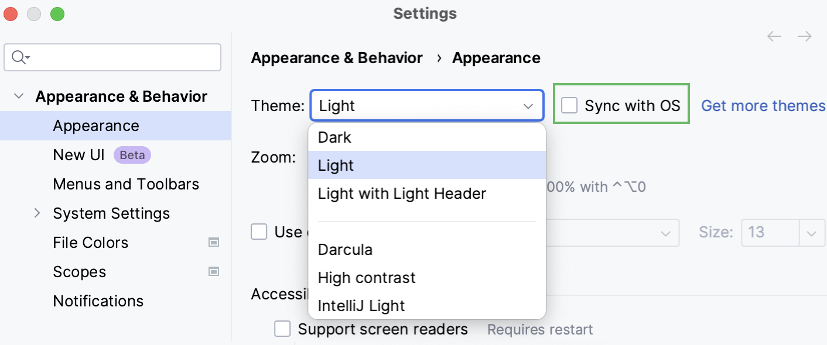Viewport: 827px width, 345px height.
Task: Click the search magnifier icon
Action: coord(19,57)
